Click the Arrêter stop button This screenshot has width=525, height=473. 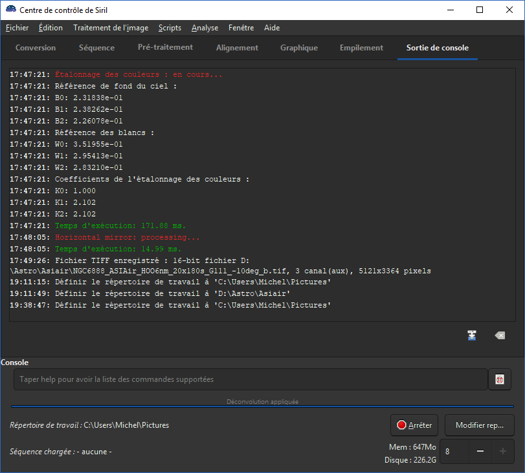point(414,425)
